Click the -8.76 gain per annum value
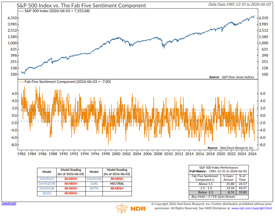The width and height of the screenshot is (275, 217). point(231,192)
